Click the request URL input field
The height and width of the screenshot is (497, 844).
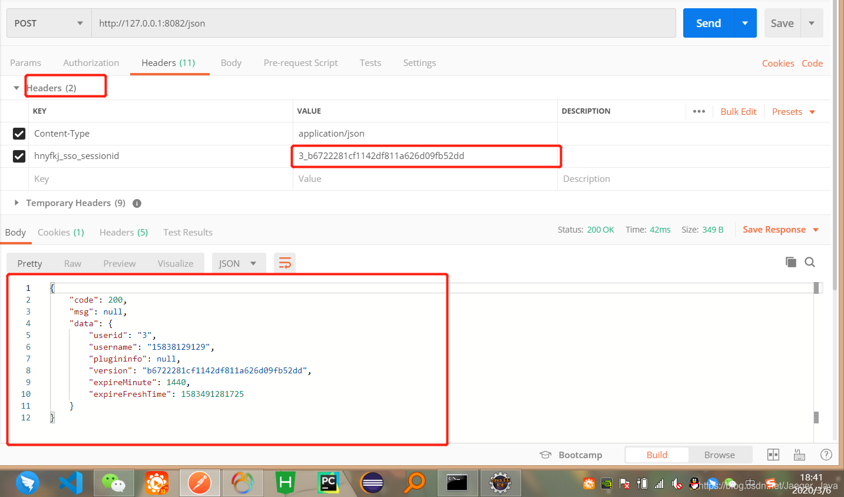pyautogui.click(x=383, y=23)
